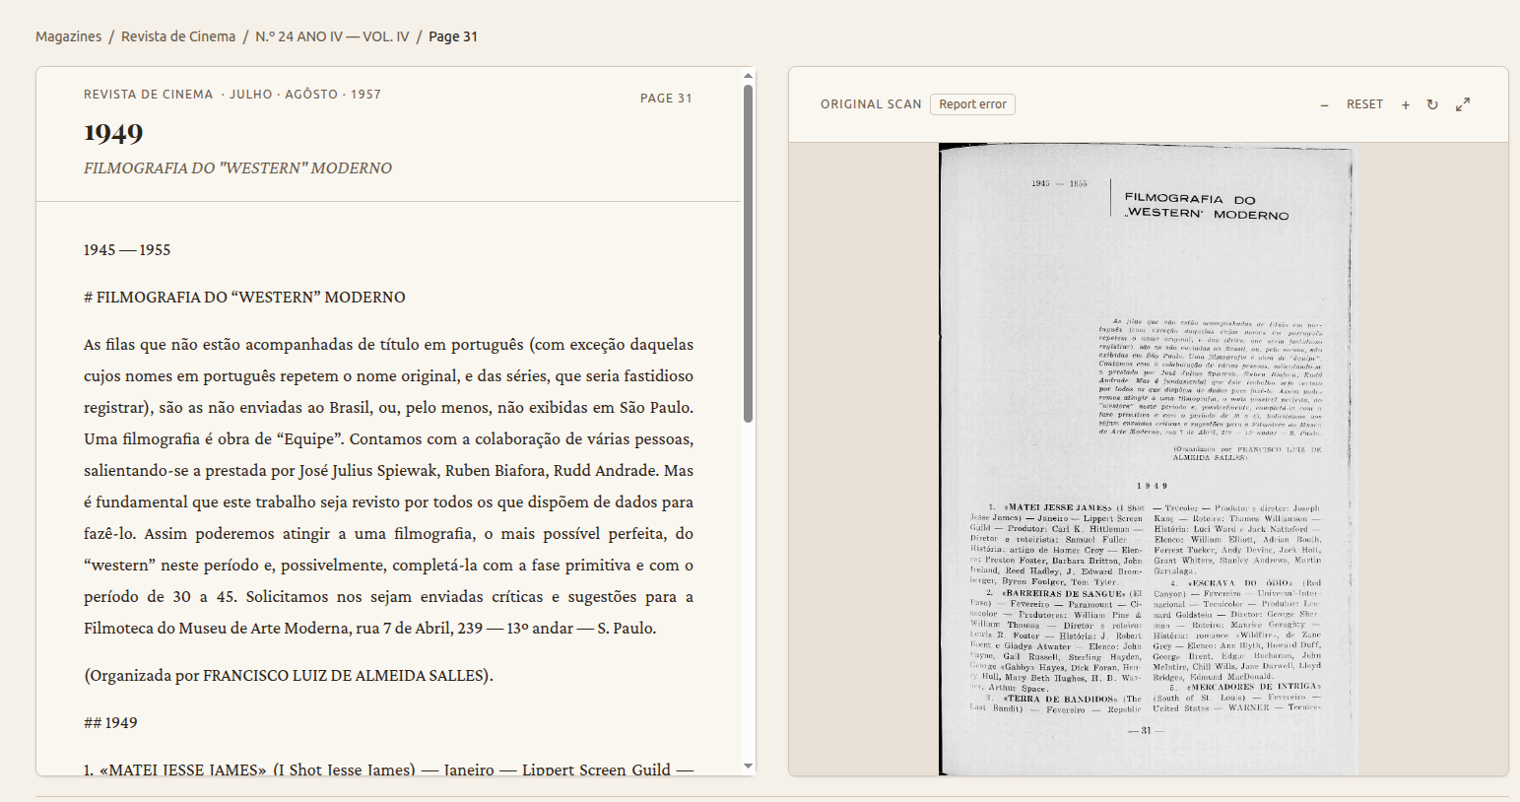Click the transcription panel scrollbar thumb
This screenshot has height=802, width=1520.
click(749, 253)
